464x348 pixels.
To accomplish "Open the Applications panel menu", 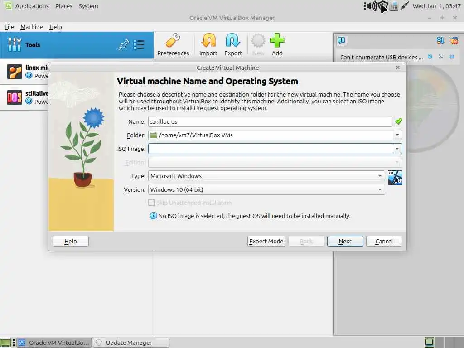I will tap(32, 6).
